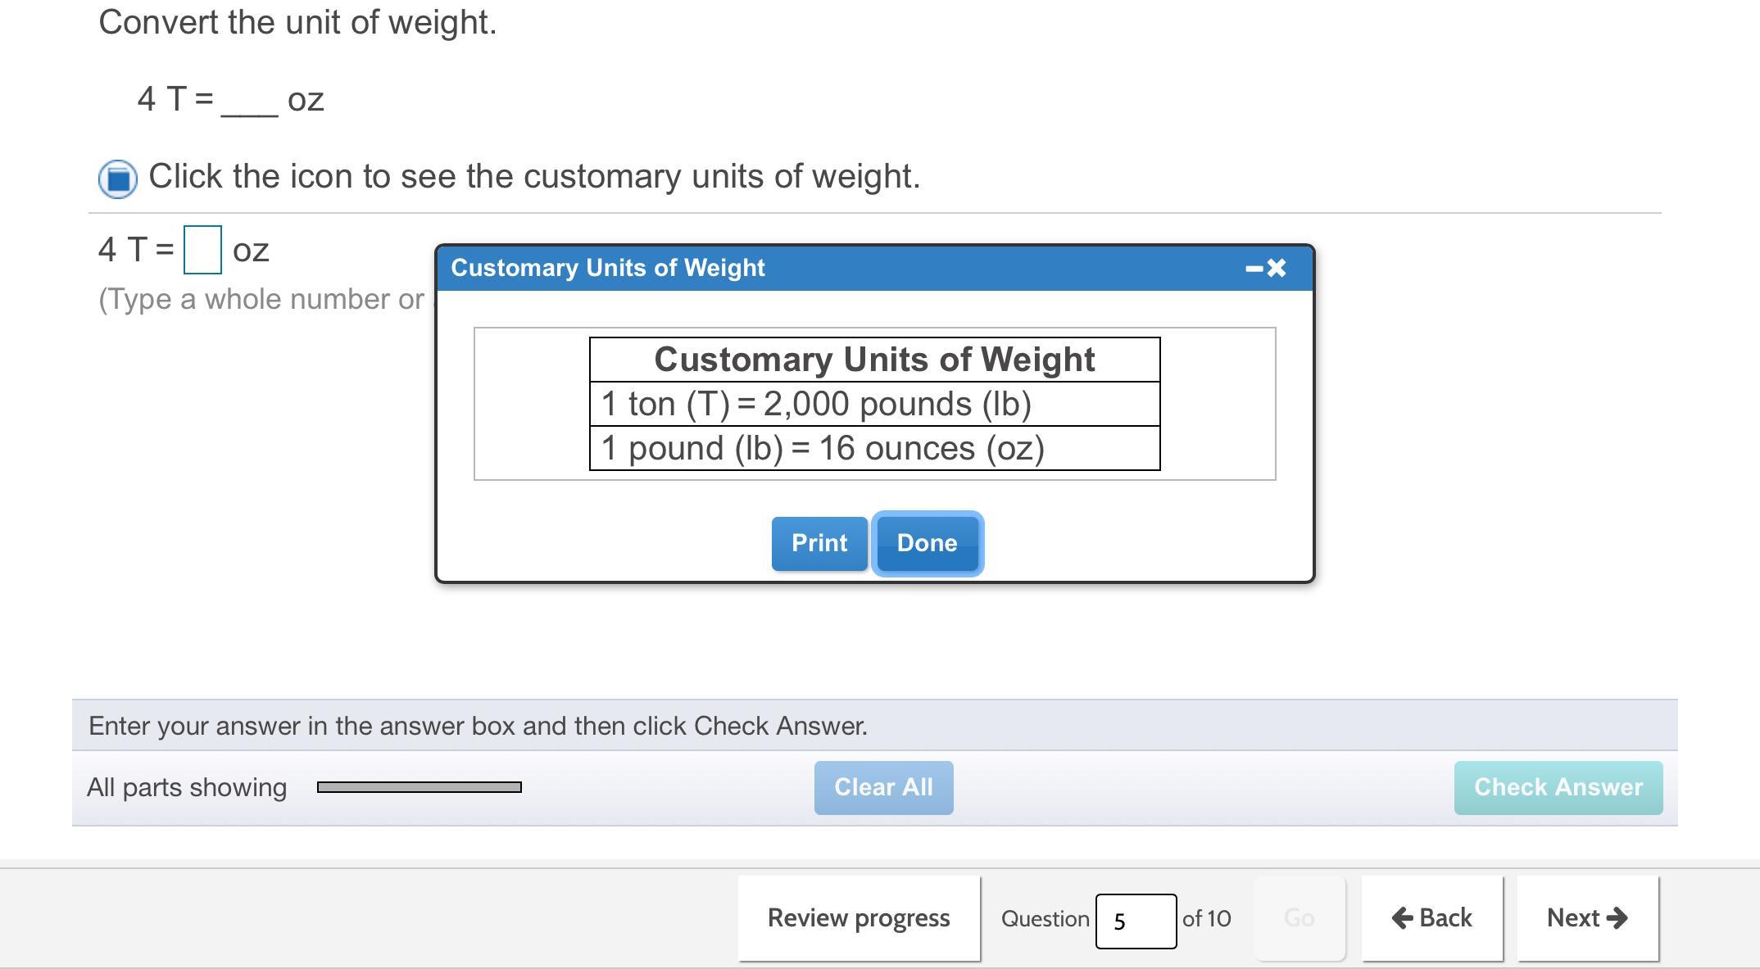Click the 'Enter your answer' instruction bar
Screen dimensions: 1760x969
478,726
